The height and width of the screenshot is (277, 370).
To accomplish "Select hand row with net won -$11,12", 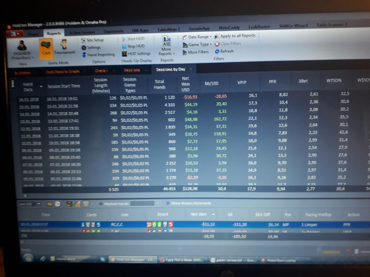I will point(193,224).
